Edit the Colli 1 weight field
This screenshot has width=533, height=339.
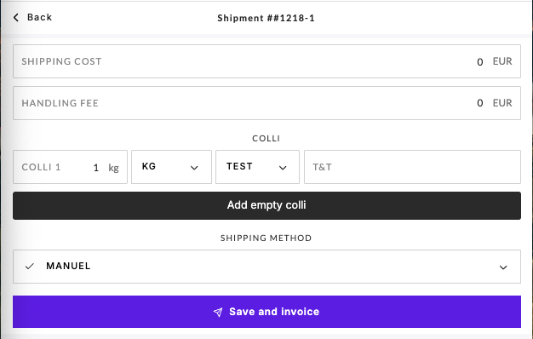(x=70, y=167)
